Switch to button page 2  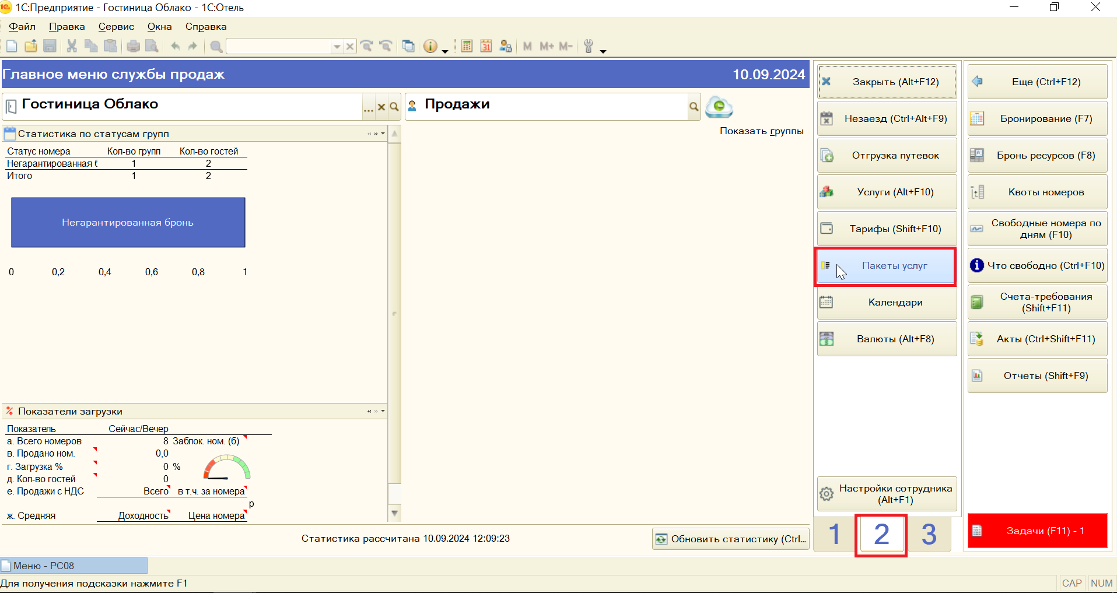click(881, 534)
